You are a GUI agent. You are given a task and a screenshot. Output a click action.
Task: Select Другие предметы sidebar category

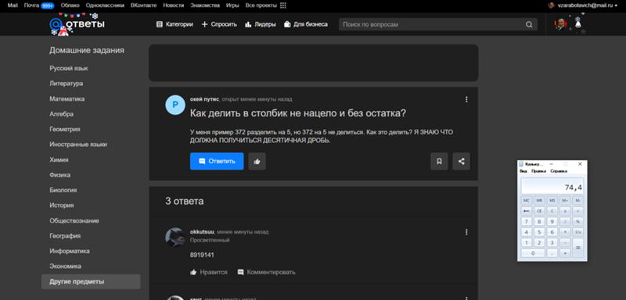point(91,282)
